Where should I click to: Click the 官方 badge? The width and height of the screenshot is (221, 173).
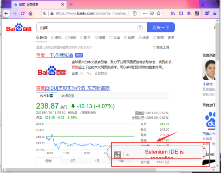pyautogui.click(x=79, y=55)
